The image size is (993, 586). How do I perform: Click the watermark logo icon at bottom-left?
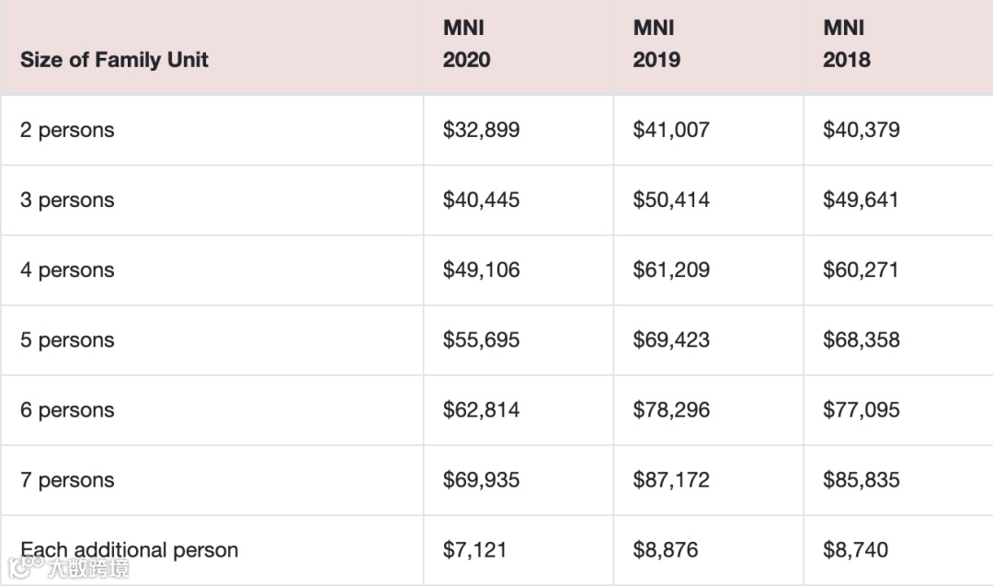tap(33, 566)
